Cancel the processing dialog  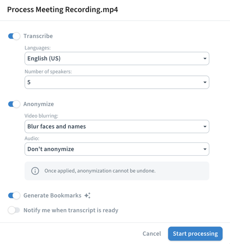pyautogui.click(x=152, y=233)
